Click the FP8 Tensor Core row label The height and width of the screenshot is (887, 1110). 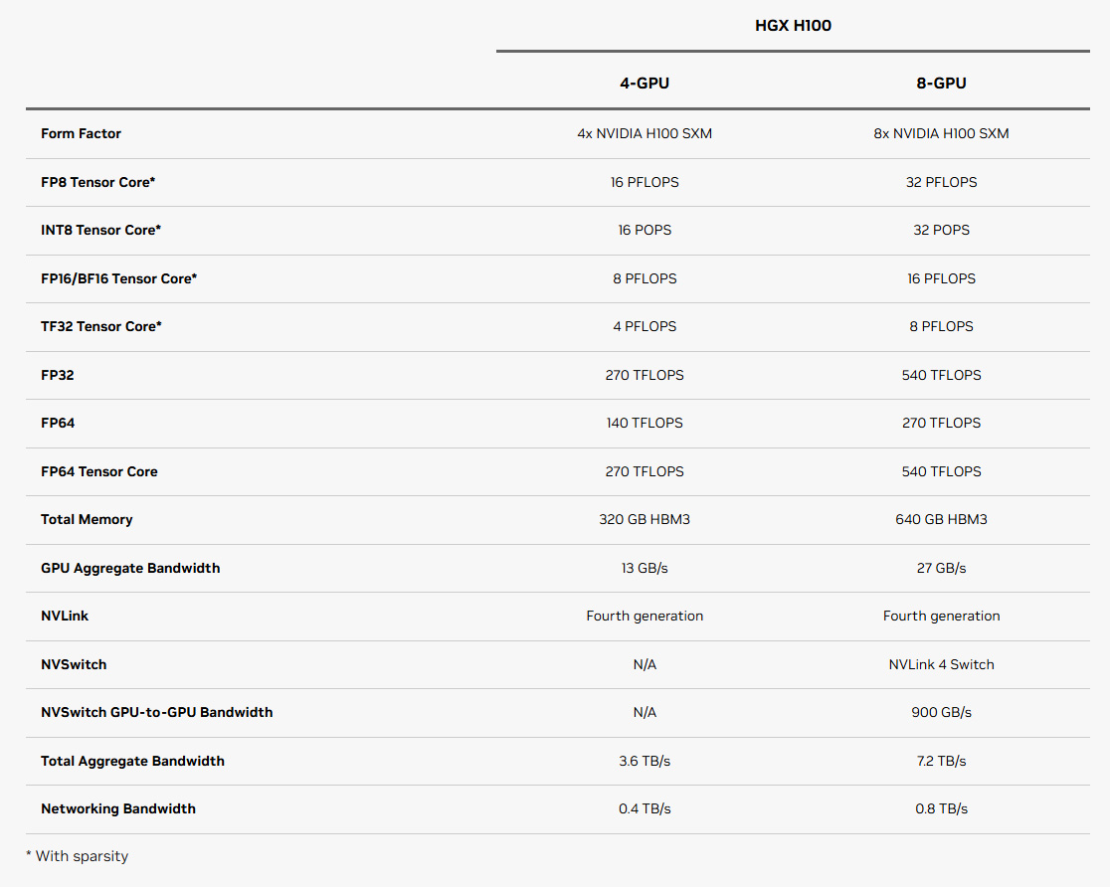[x=97, y=182]
